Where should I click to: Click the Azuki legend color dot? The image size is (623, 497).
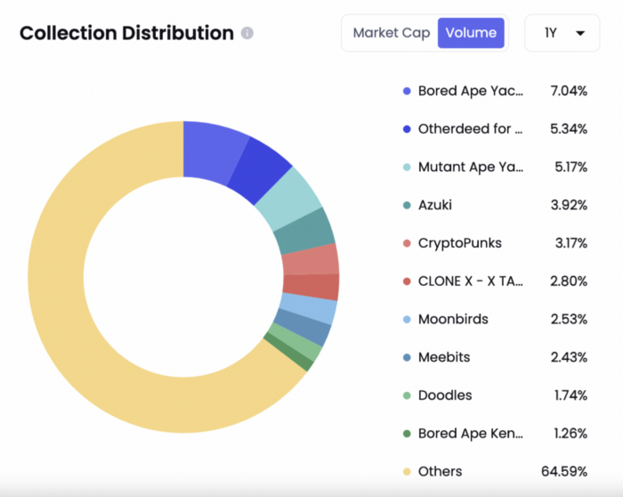[x=407, y=205]
